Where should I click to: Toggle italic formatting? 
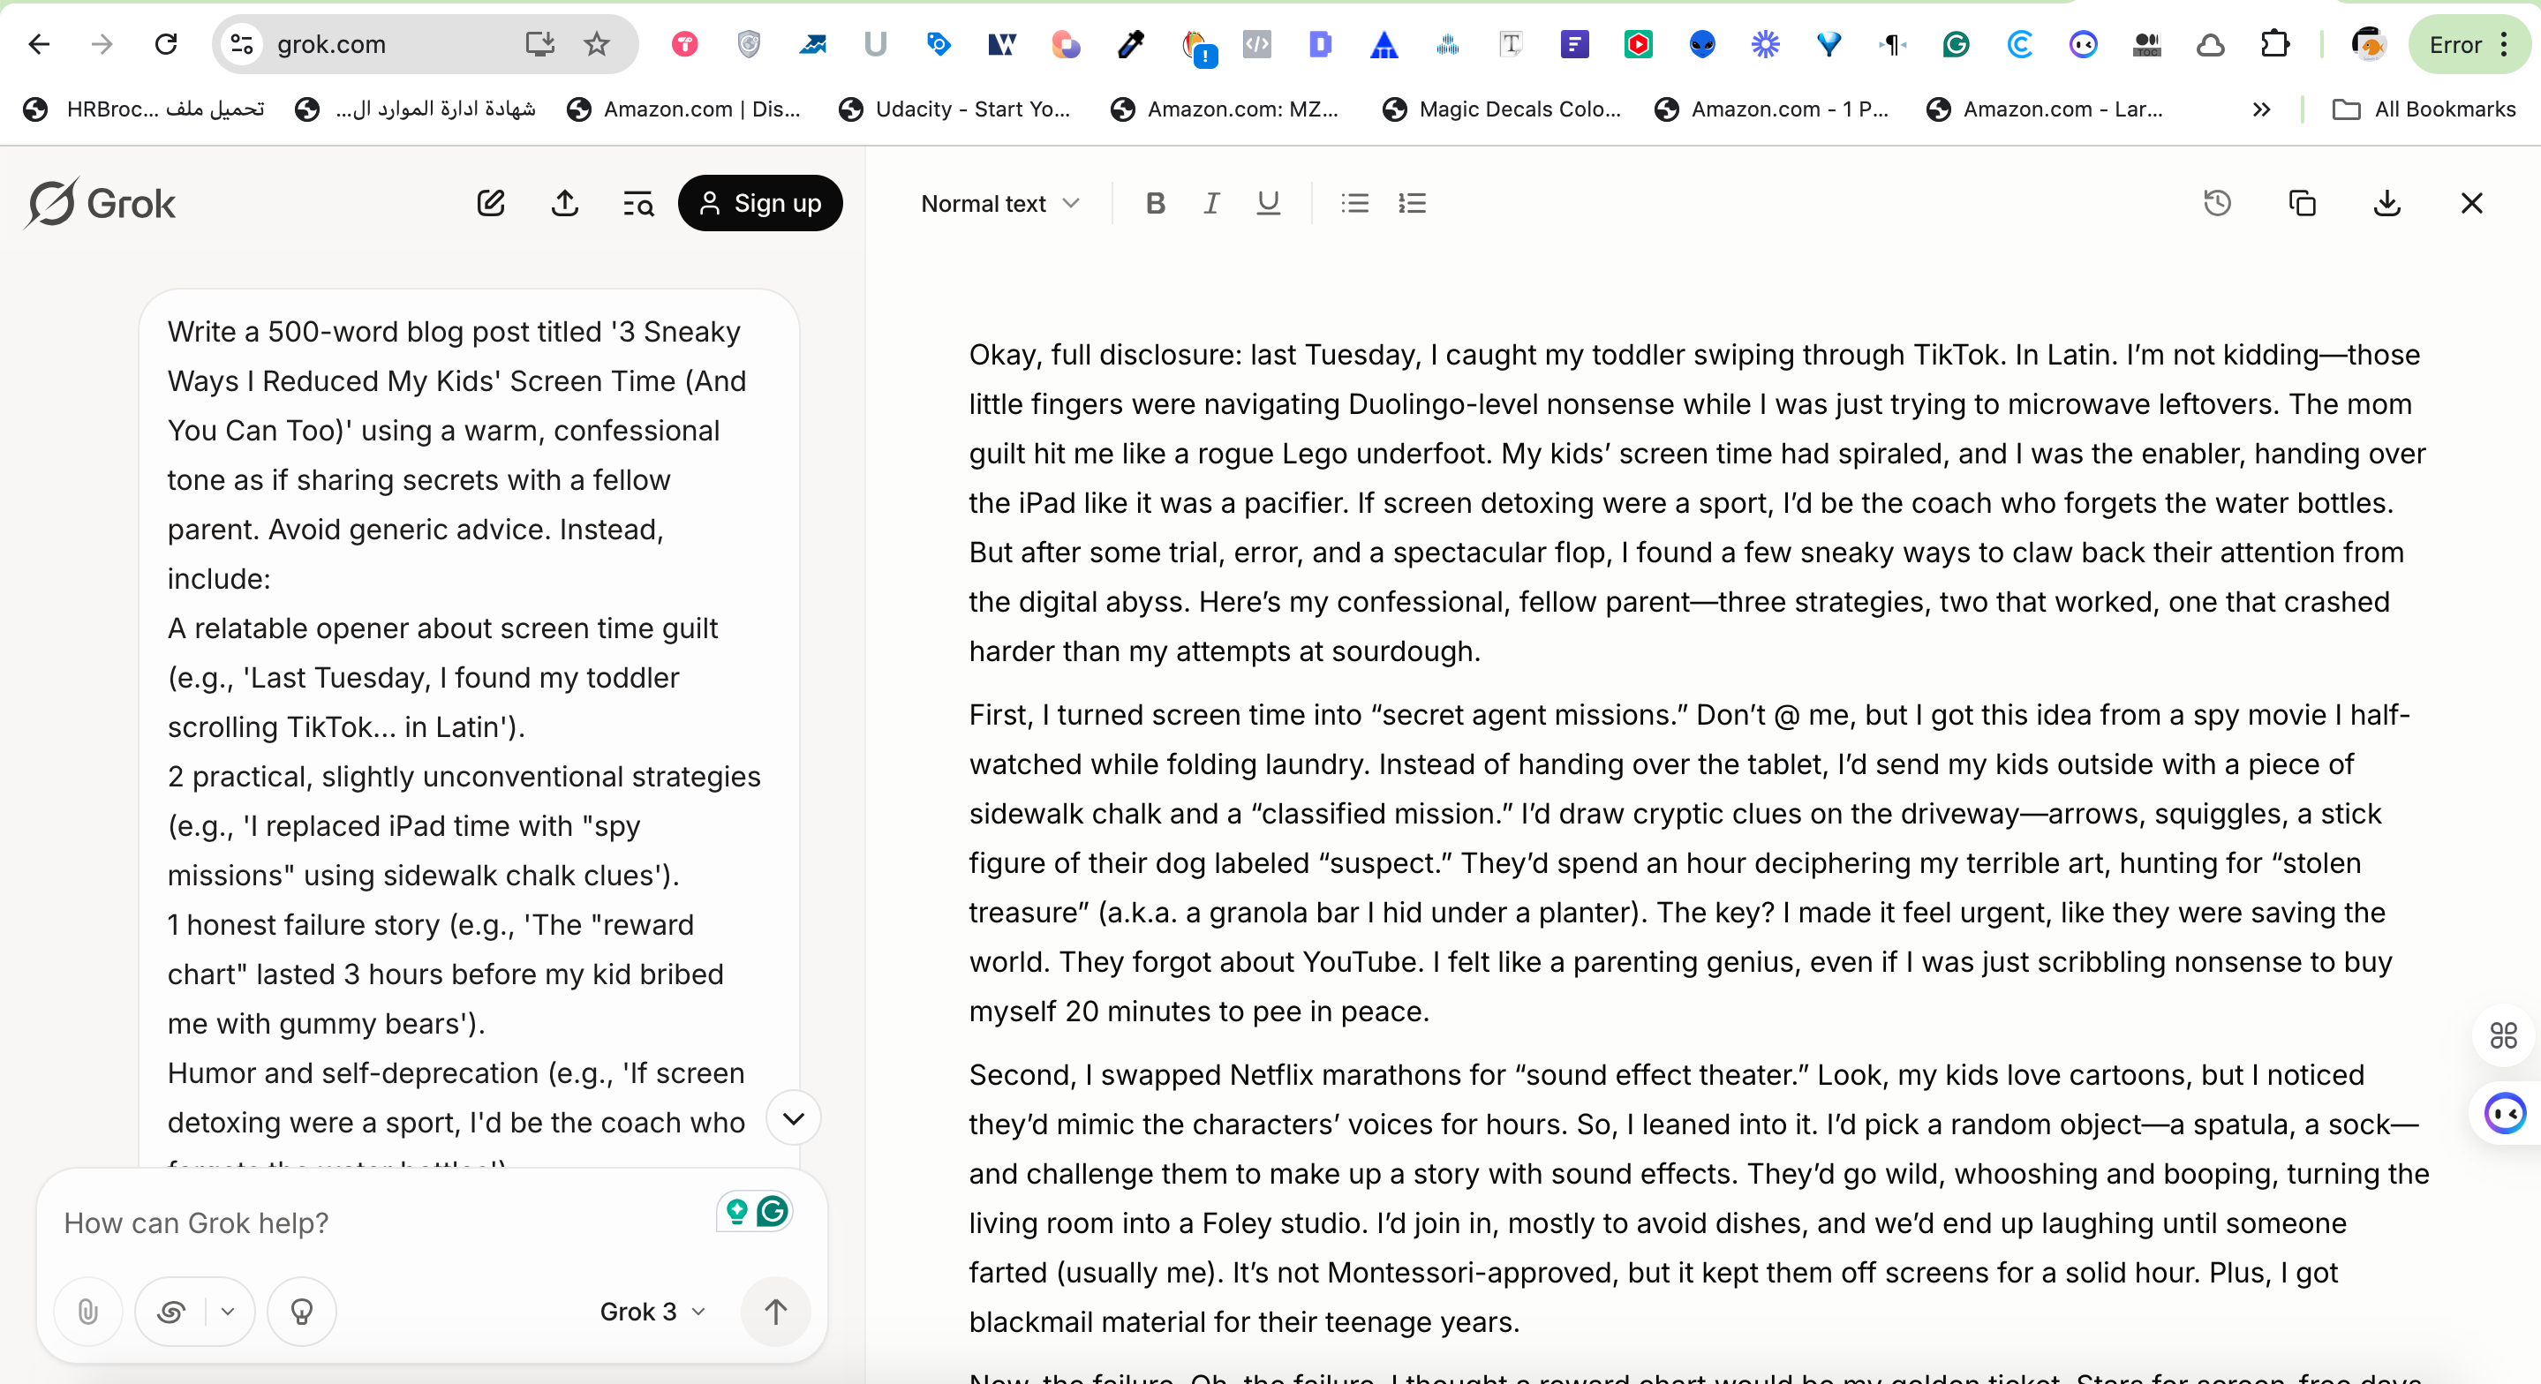click(x=1212, y=203)
